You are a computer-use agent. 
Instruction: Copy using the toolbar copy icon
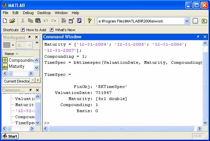click(x=30, y=21)
